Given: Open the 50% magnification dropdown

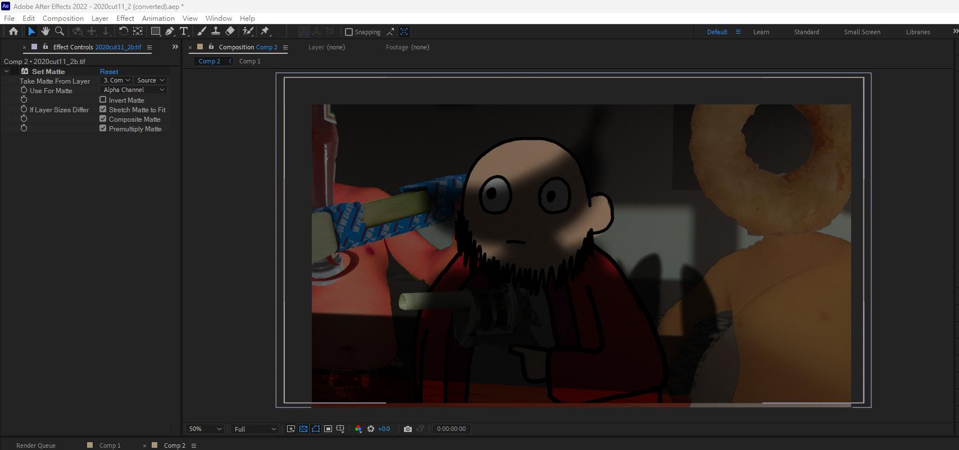Looking at the screenshot, I should pos(205,429).
